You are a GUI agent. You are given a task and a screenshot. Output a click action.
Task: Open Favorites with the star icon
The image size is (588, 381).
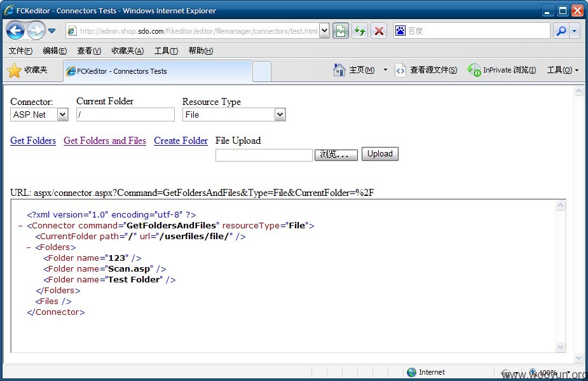point(14,70)
